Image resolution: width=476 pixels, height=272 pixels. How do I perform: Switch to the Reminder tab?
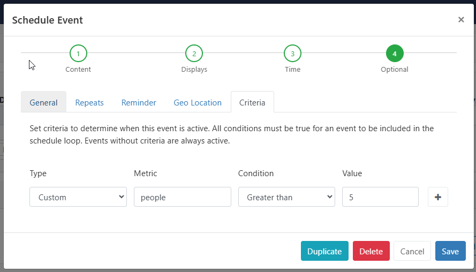point(139,102)
